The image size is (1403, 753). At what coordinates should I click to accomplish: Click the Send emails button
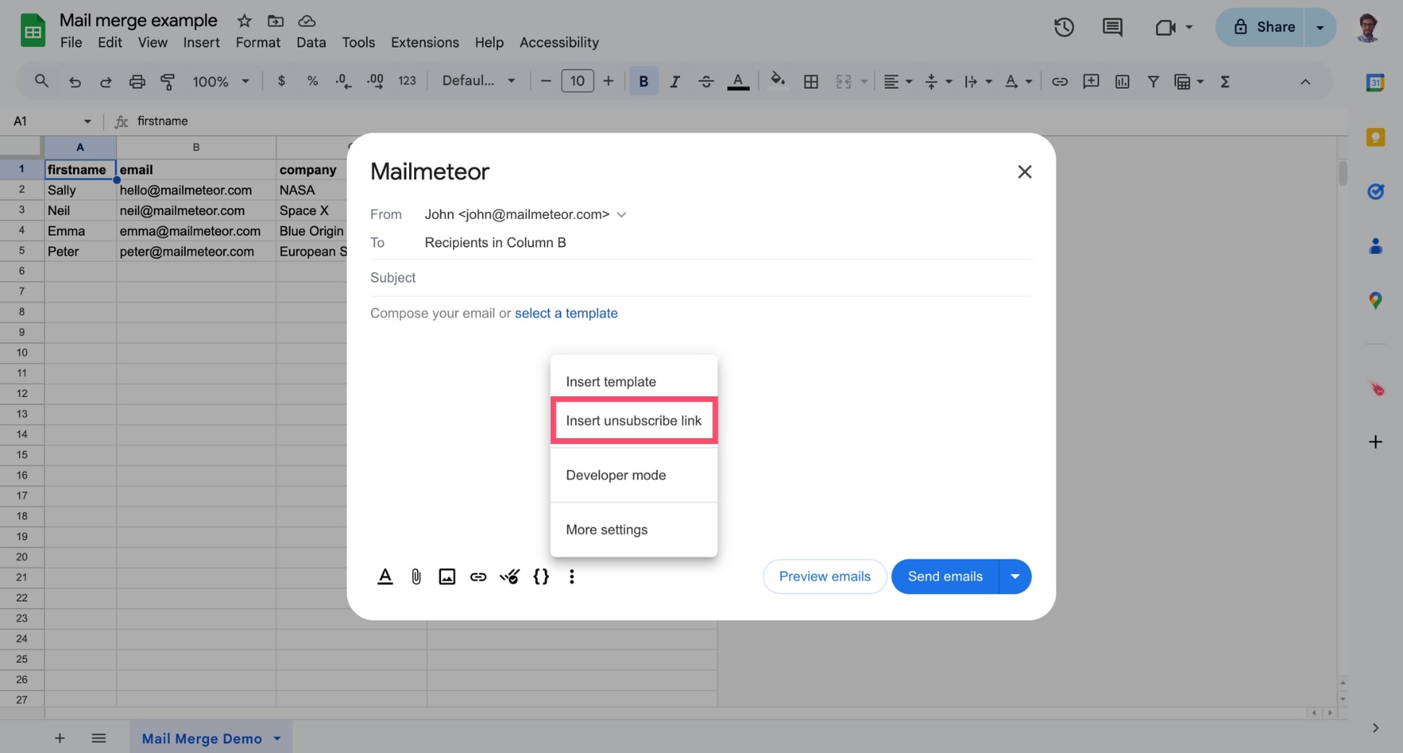[945, 577]
